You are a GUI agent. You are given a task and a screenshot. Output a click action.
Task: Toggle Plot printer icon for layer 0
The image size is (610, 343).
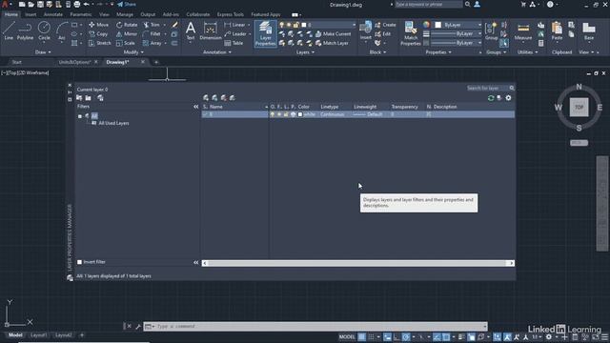coord(293,114)
